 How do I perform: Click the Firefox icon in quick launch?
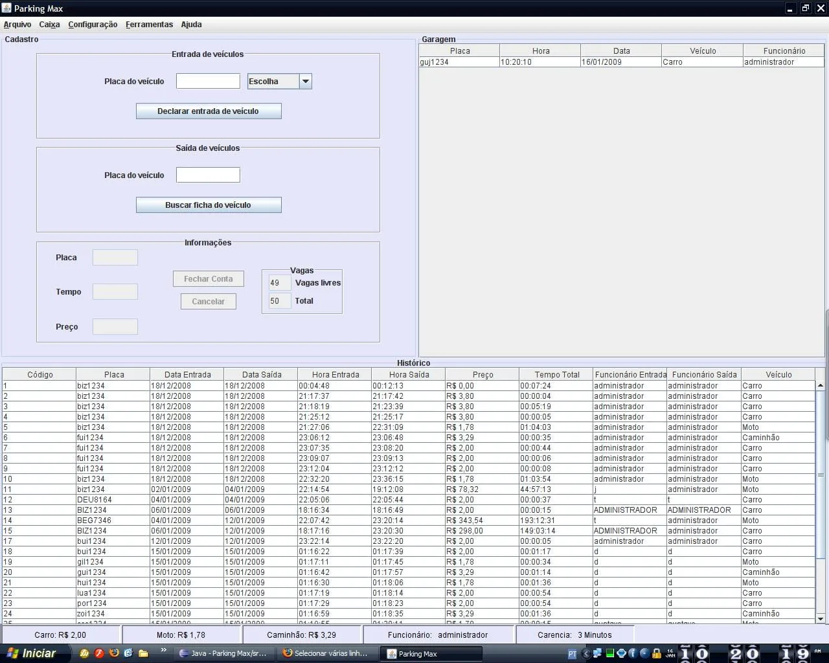point(114,653)
